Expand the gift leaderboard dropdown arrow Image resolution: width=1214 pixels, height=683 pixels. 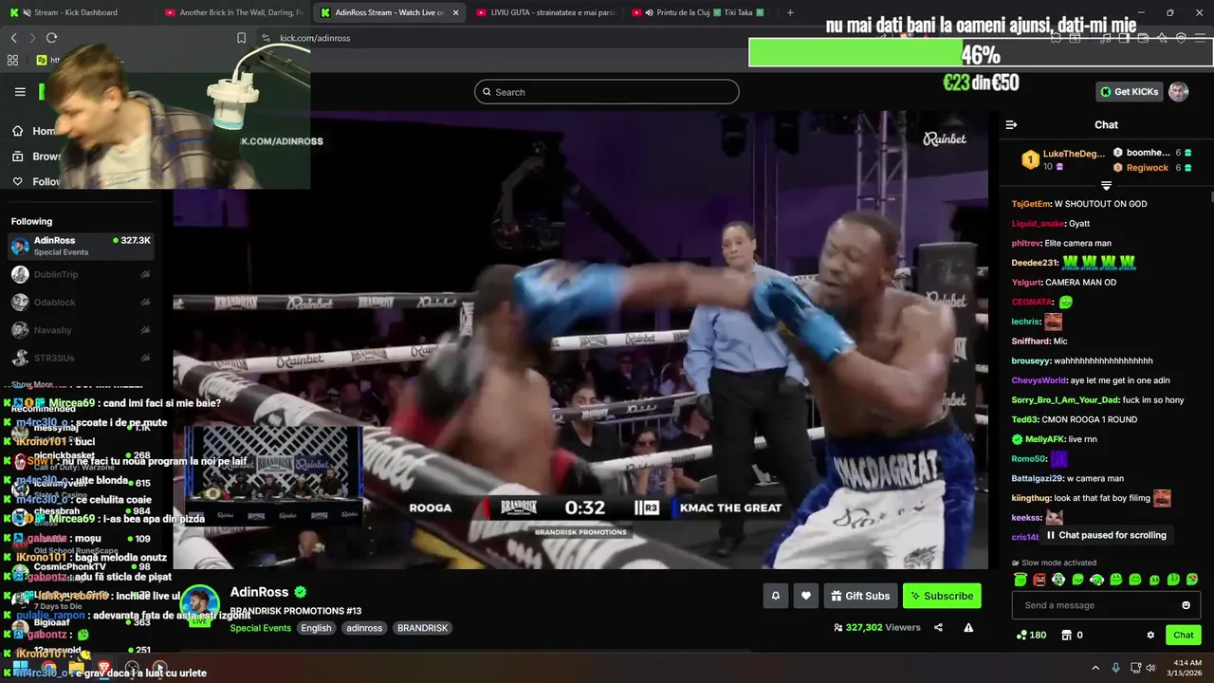click(x=1106, y=185)
